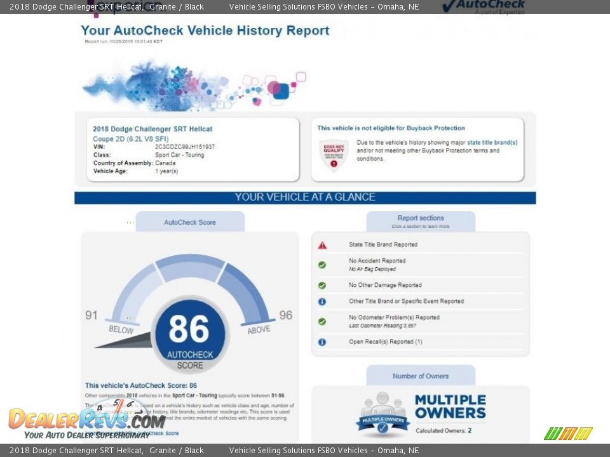This screenshot has width=610, height=457.
Task: Click the MULTIPLE OWNERS heading text
Action: [451, 406]
